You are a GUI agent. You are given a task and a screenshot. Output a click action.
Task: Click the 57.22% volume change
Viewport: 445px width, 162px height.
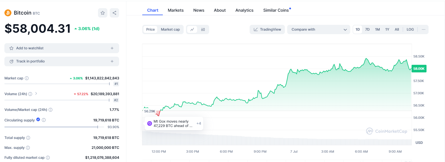pos(81,94)
